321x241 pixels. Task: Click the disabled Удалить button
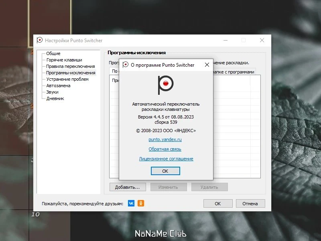coord(209,187)
